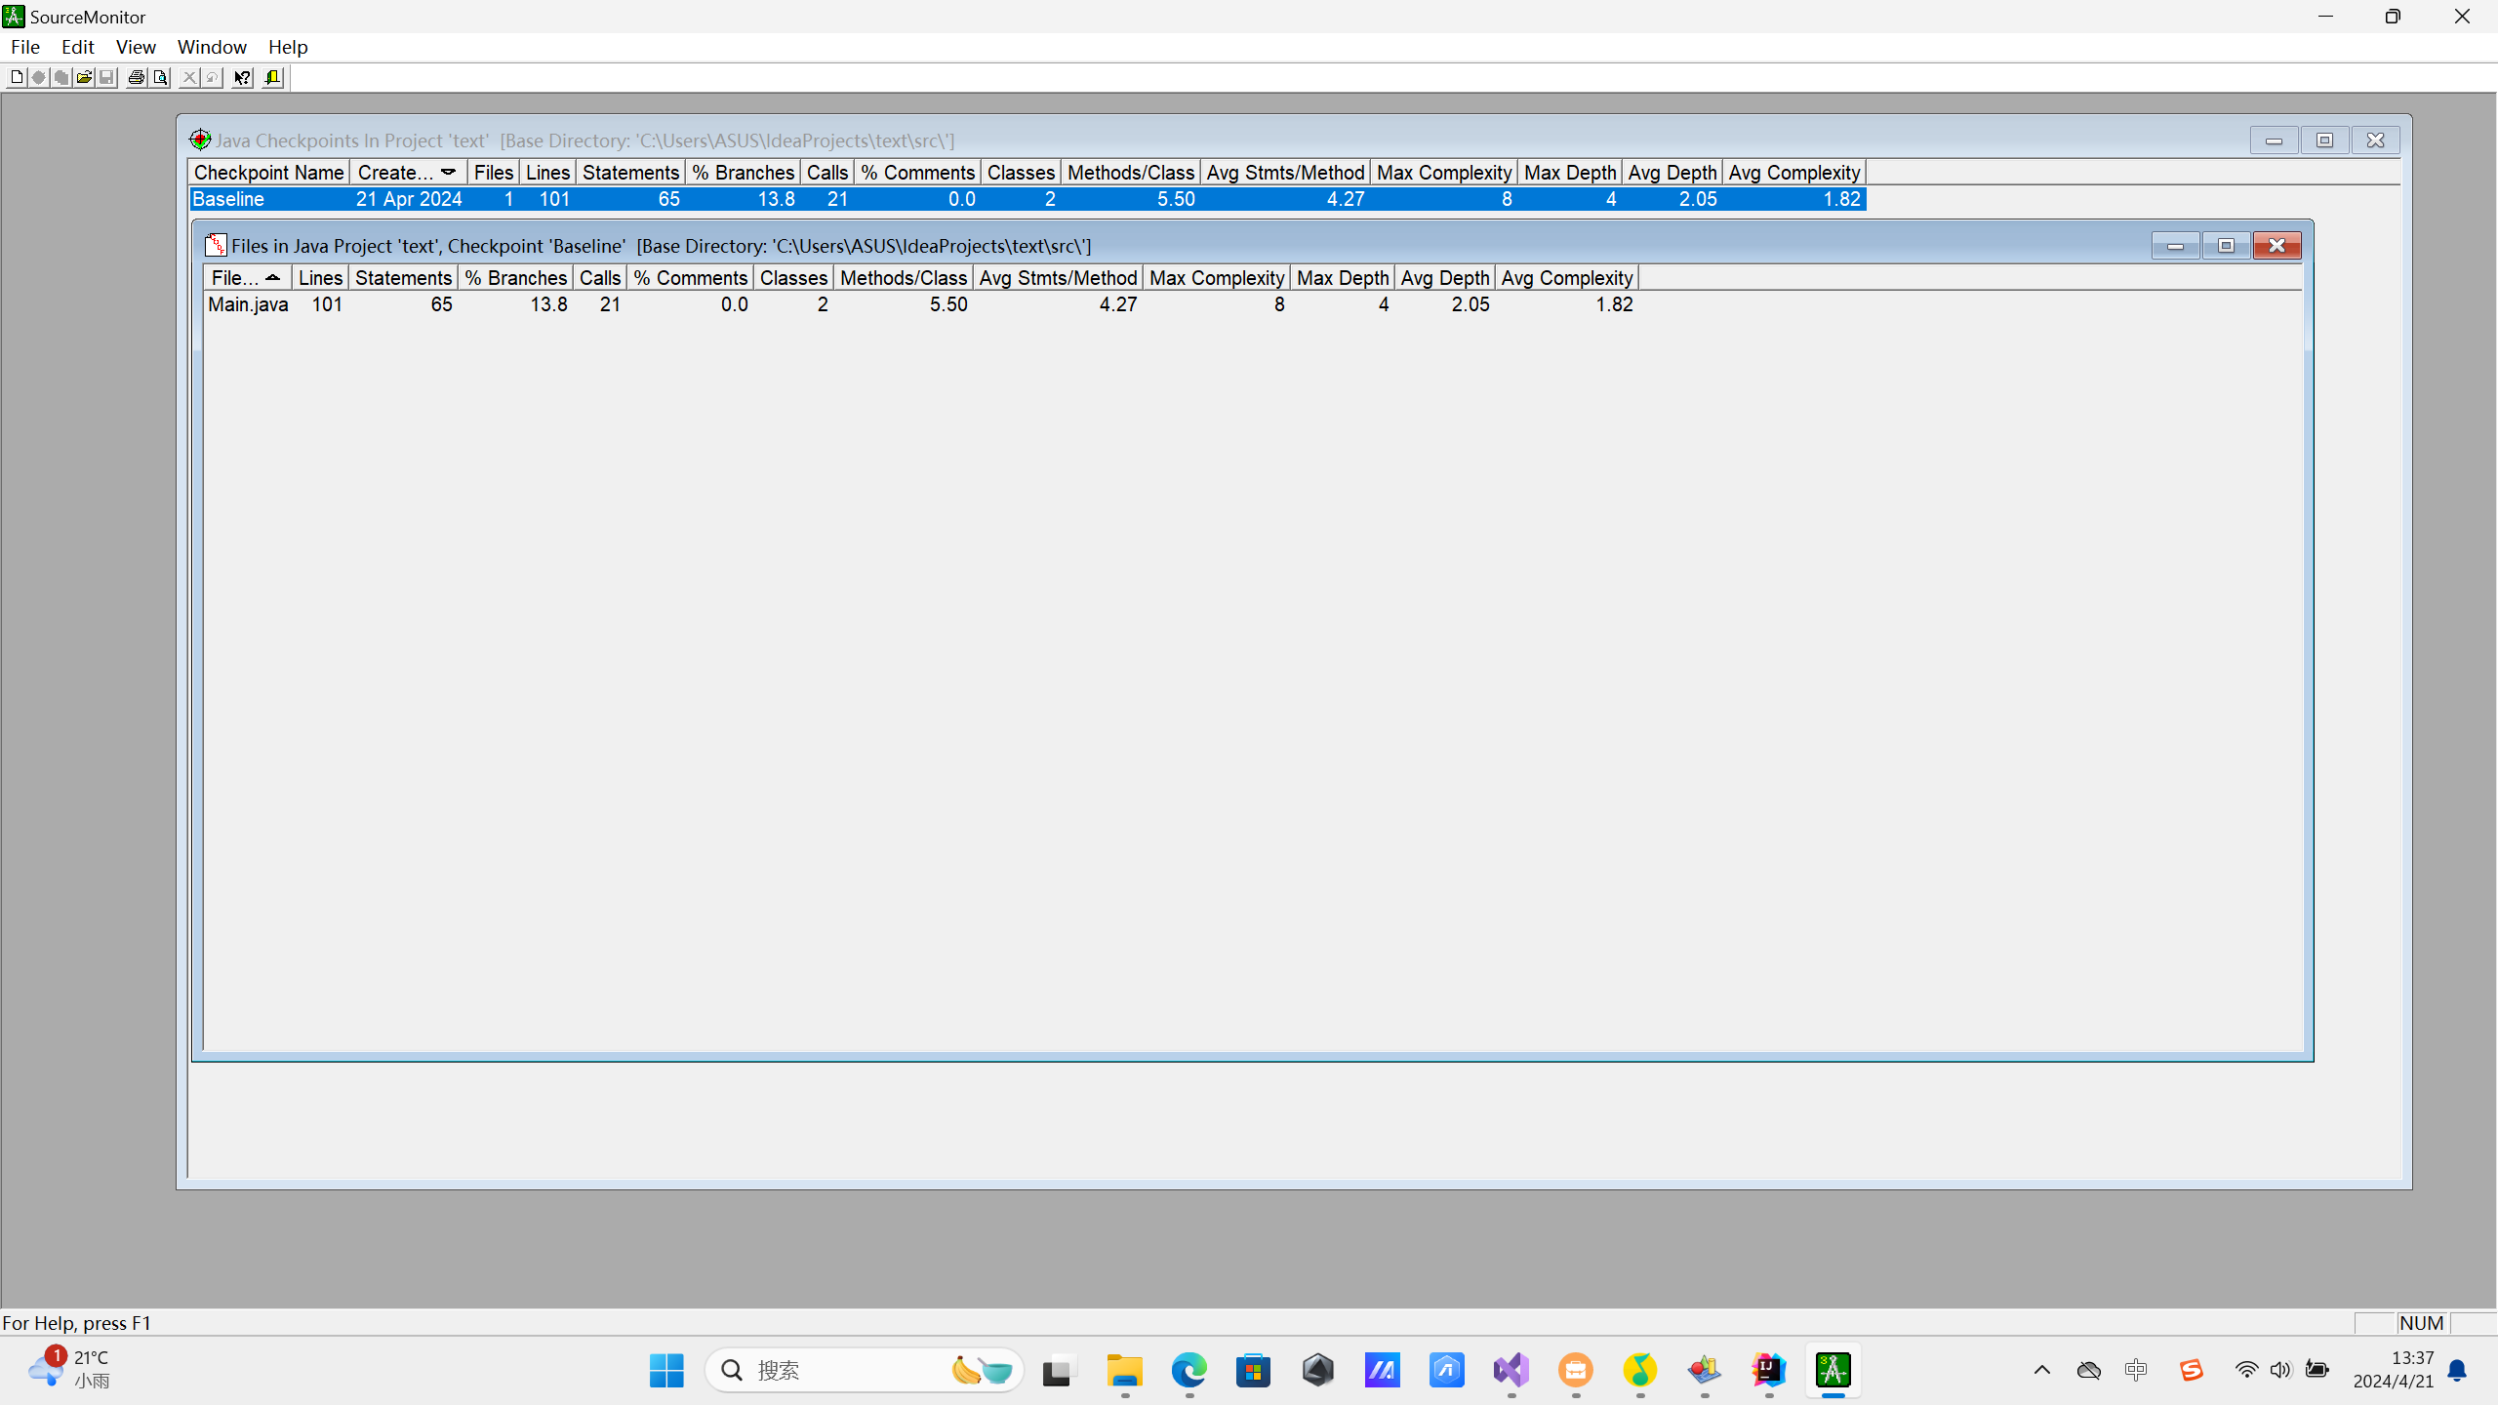Click the Open Project folder icon
This screenshot has height=1405, width=2498.
click(84, 77)
